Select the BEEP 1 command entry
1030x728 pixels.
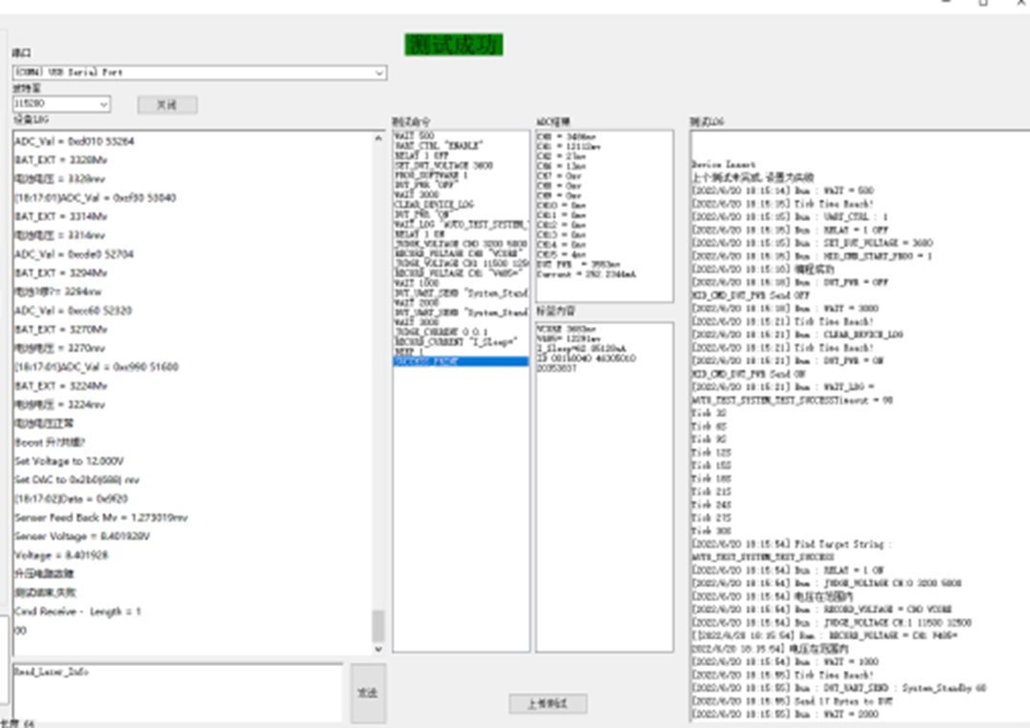(410, 352)
